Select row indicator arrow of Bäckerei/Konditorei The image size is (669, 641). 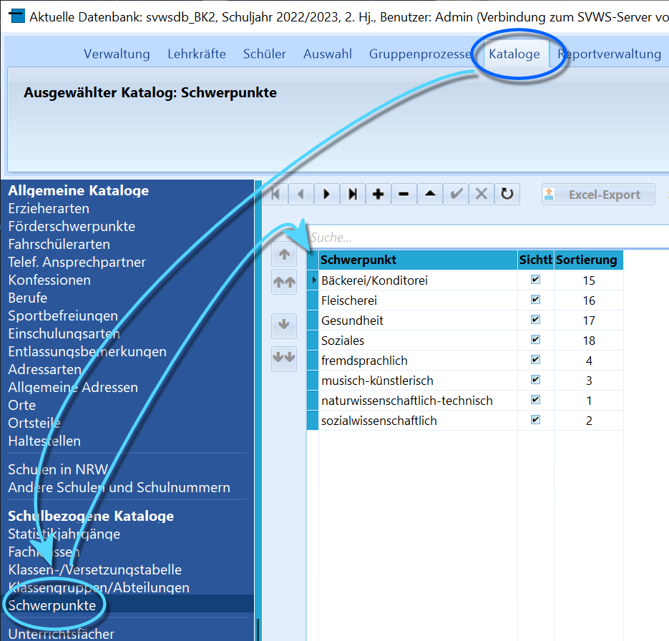click(313, 280)
